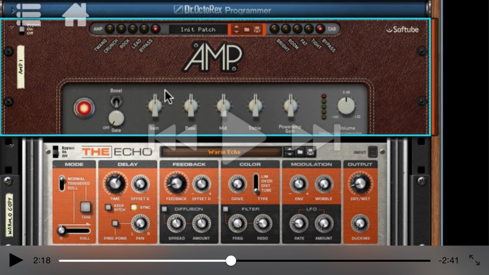
Task: Click the Poweramp Gain knob
Action: click(290, 106)
